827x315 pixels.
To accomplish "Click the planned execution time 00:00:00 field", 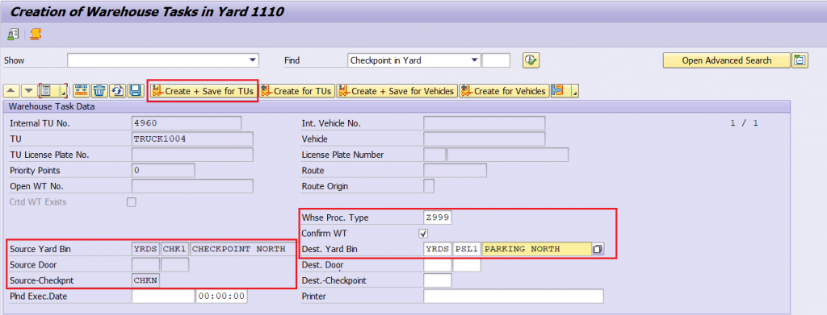I will pyautogui.click(x=221, y=296).
